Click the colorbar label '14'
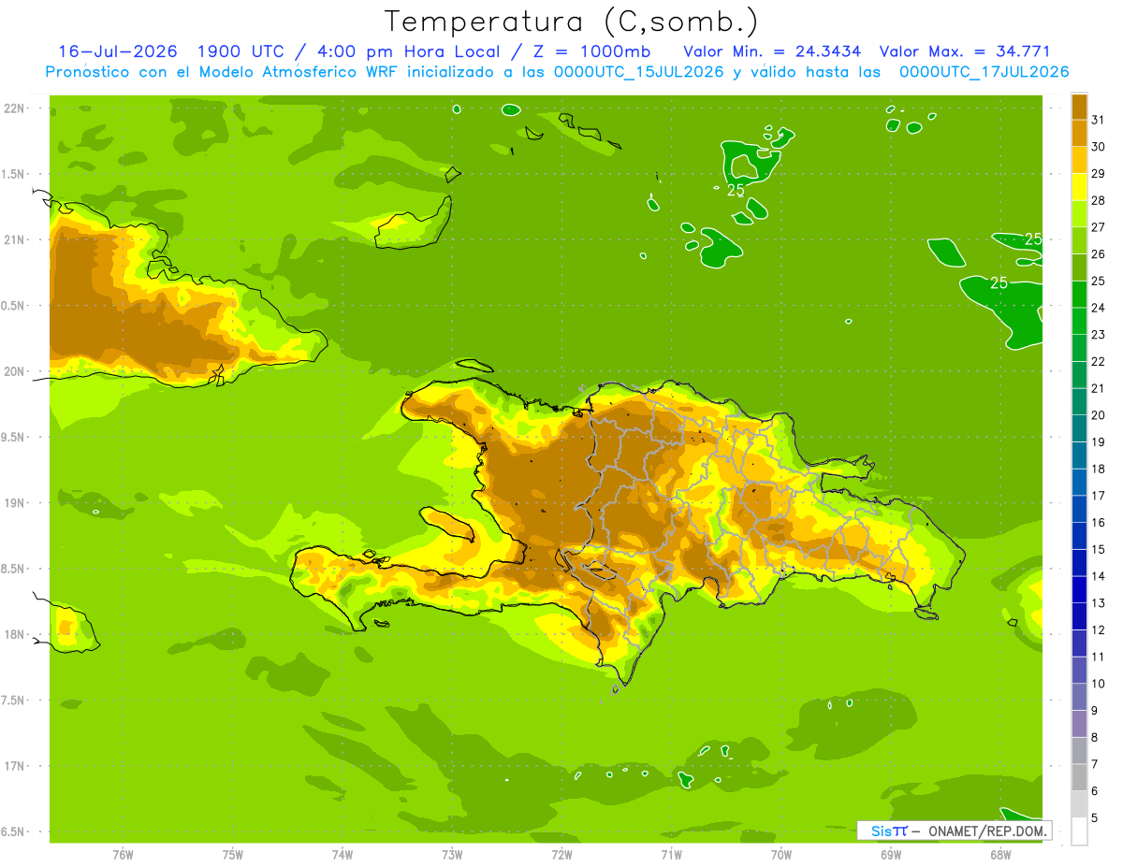Image resolution: width=1123 pixels, height=867 pixels. (x=1098, y=577)
